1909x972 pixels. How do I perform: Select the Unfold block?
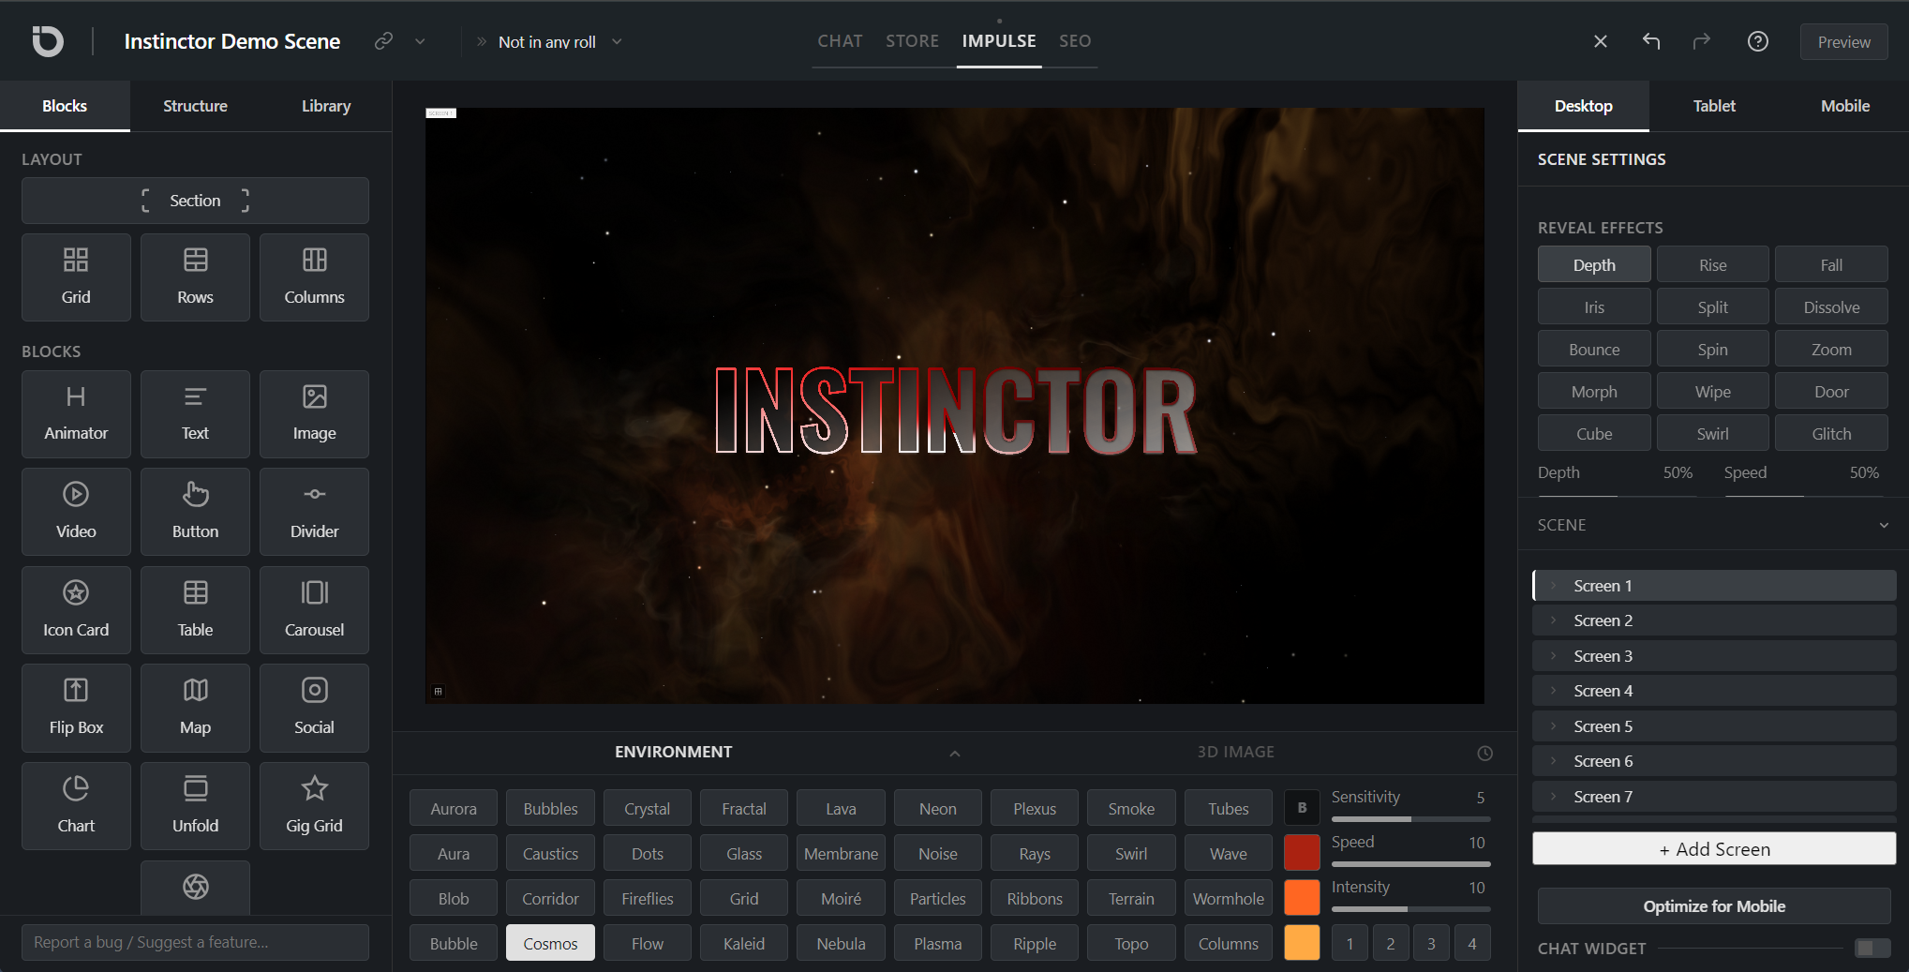coord(195,806)
